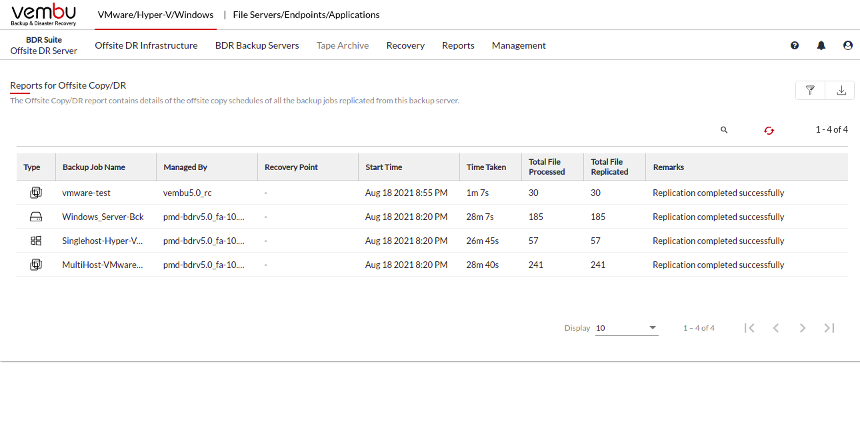860x442 pixels.
Task: Open the Display rows-per-page dropdown
Action: point(627,328)
